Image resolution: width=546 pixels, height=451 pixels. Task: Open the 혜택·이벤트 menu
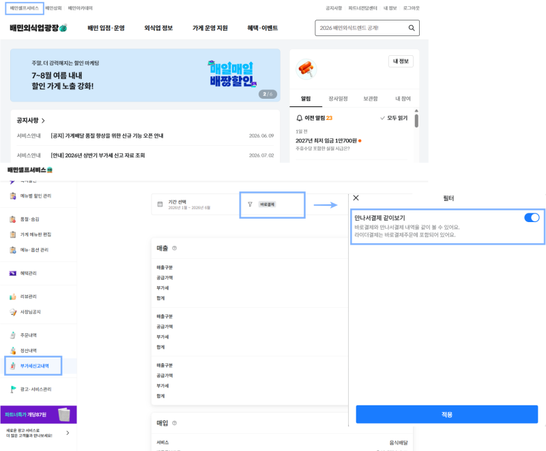click(x=263, y=28)
